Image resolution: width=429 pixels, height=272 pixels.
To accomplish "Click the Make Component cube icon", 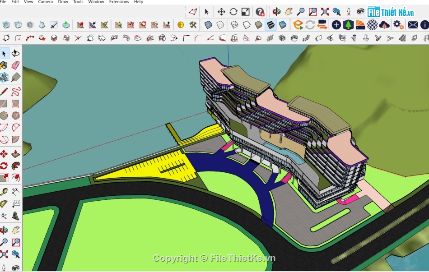I will 4,78.
